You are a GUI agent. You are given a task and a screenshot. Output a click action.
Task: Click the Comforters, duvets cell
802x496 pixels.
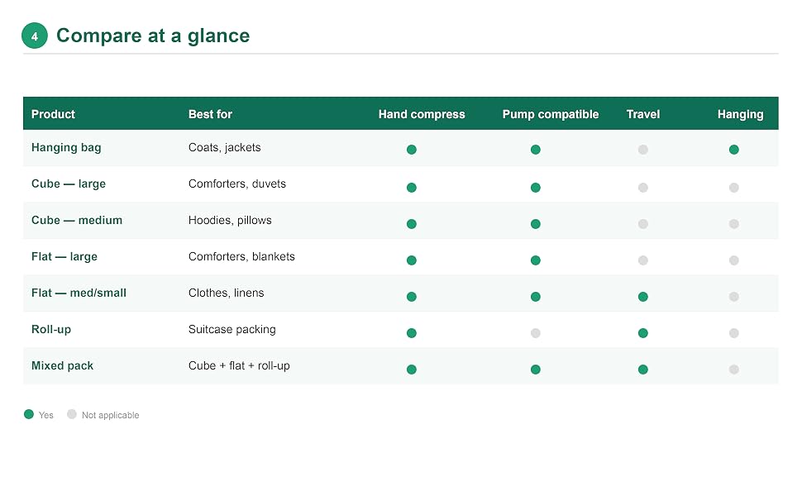pos(236,184)
